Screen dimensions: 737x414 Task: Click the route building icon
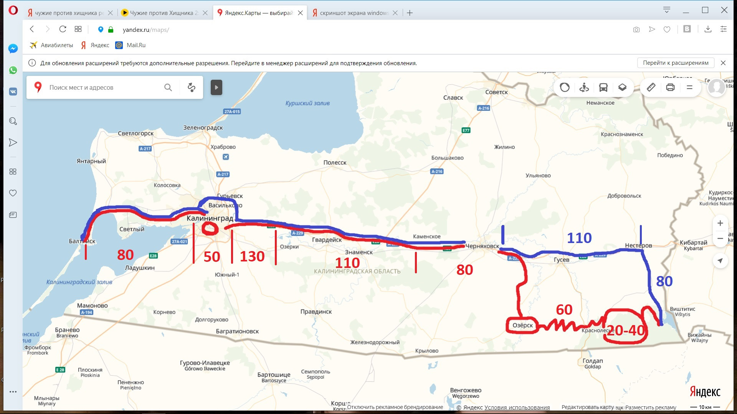tap(191, 87)
